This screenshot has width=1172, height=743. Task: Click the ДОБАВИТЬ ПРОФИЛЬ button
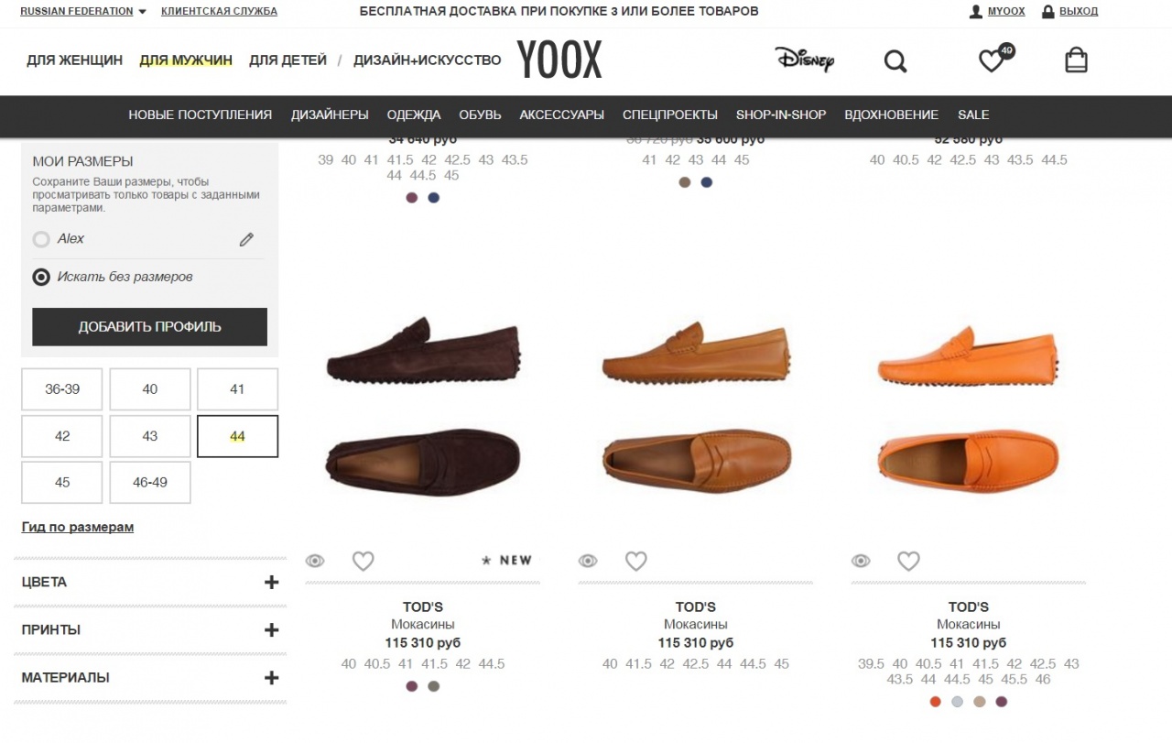click(x=149, y=327)
